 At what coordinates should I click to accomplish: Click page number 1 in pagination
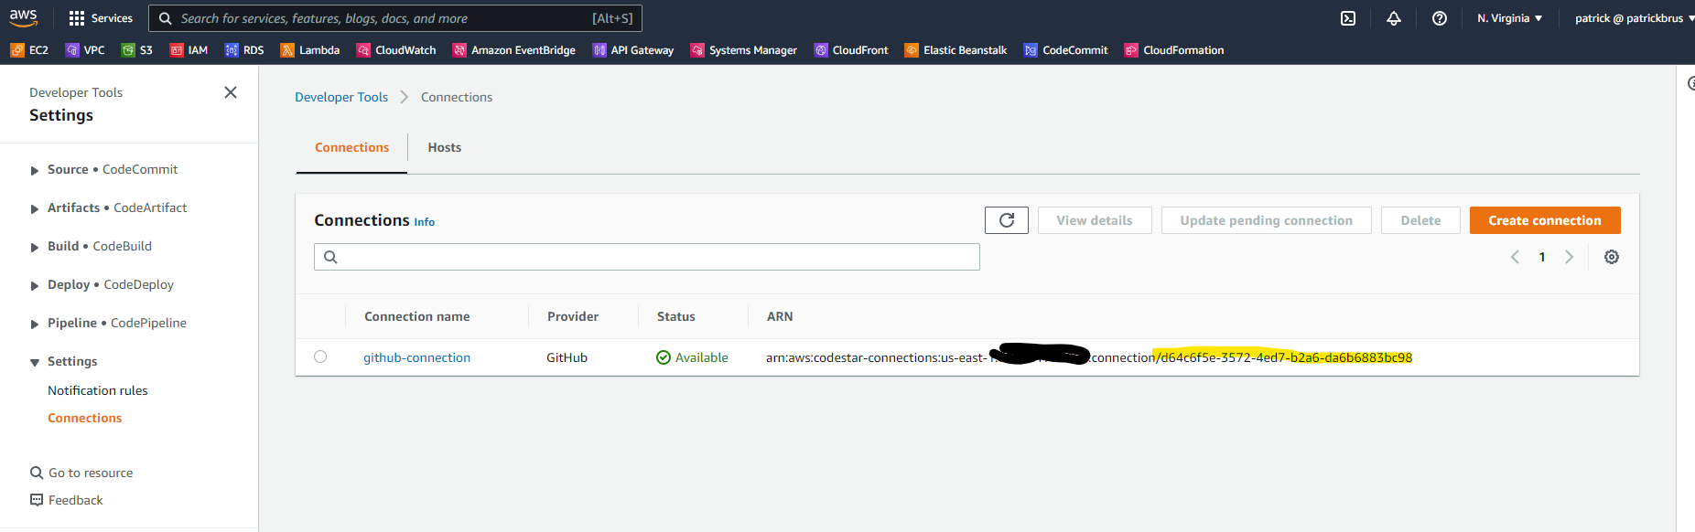pyautogui.click(x=1542, y=257)
